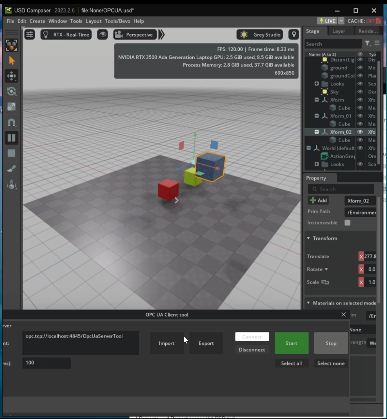Image resolution: width=387 pixels, height=419 pixels.
Task: Click the Add property button
Action: pos(319,200)
